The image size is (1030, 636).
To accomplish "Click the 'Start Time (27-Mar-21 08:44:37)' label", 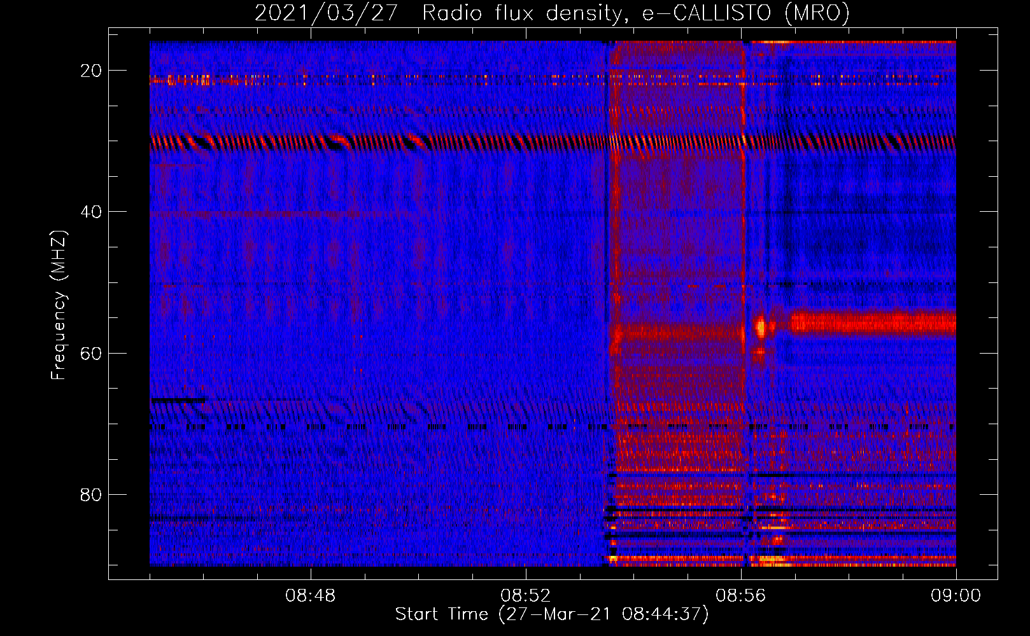I will [x=552, y=614].
